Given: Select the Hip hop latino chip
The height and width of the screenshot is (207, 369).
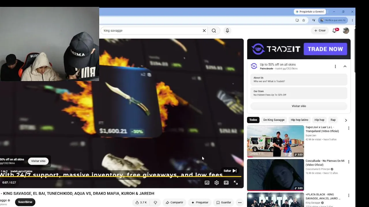Looking at the screenshot, I should [300, 120].
